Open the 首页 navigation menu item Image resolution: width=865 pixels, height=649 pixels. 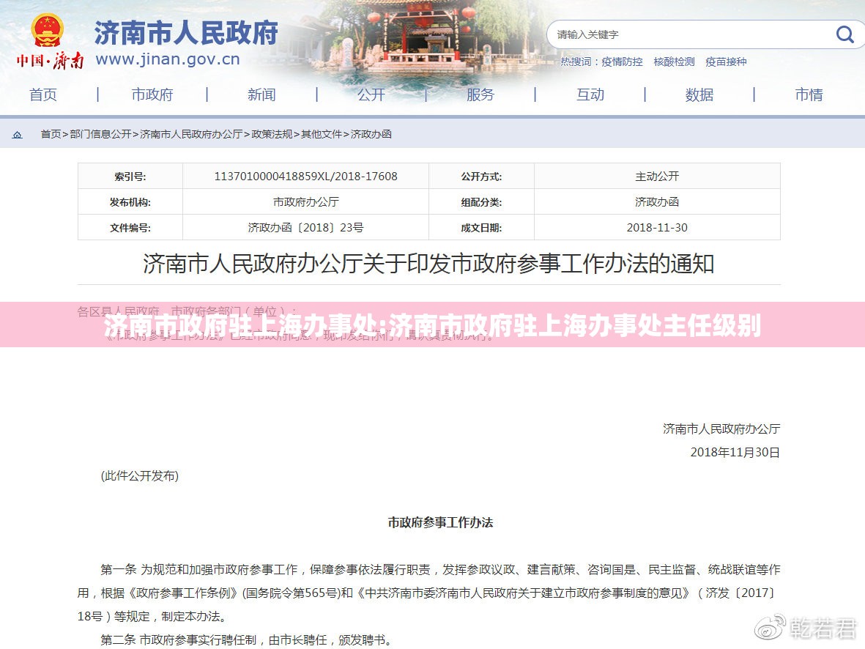[x=43, y=95]
